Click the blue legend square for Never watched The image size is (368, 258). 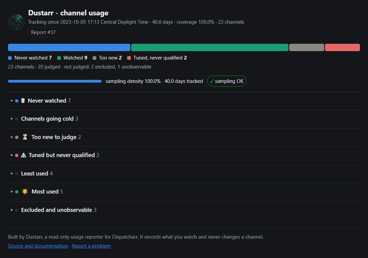point(10,58)
